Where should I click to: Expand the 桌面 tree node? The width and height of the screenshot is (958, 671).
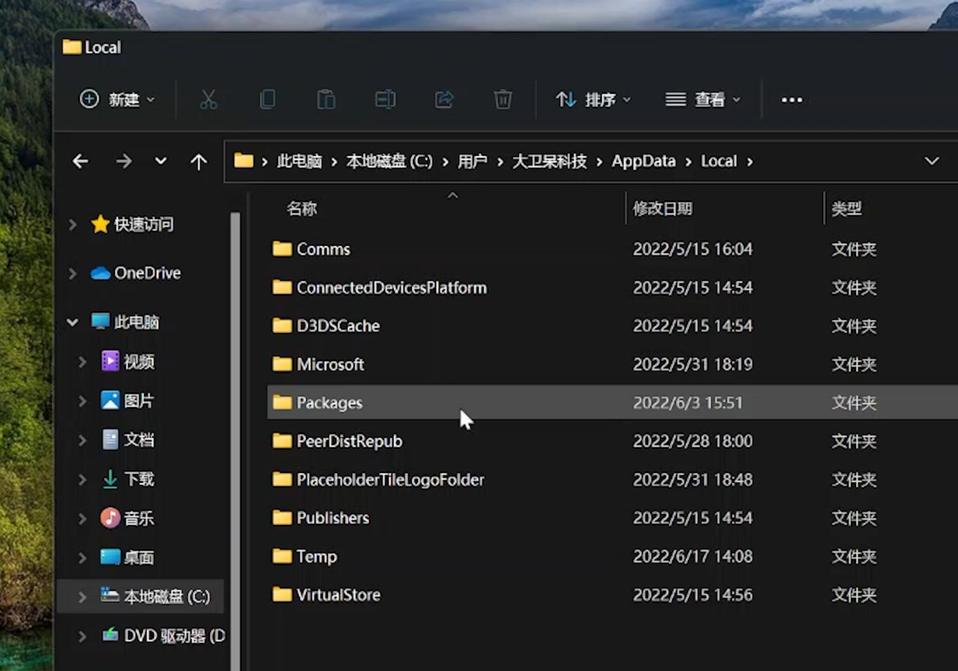click(82, 558)
